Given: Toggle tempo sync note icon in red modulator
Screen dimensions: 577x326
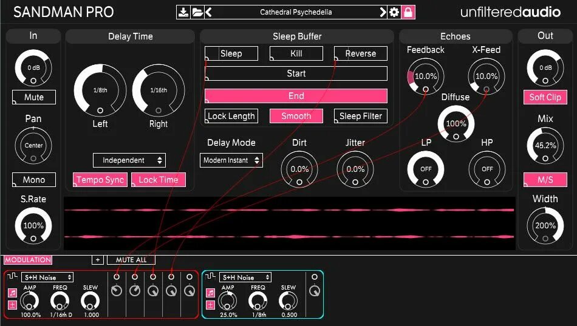Looking at the screenshot, I should tap(13, 293).
